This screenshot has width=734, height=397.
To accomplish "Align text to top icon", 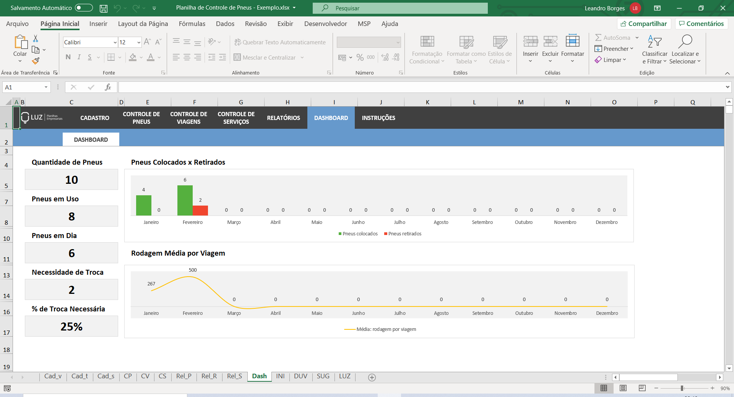I will (176, 42).
